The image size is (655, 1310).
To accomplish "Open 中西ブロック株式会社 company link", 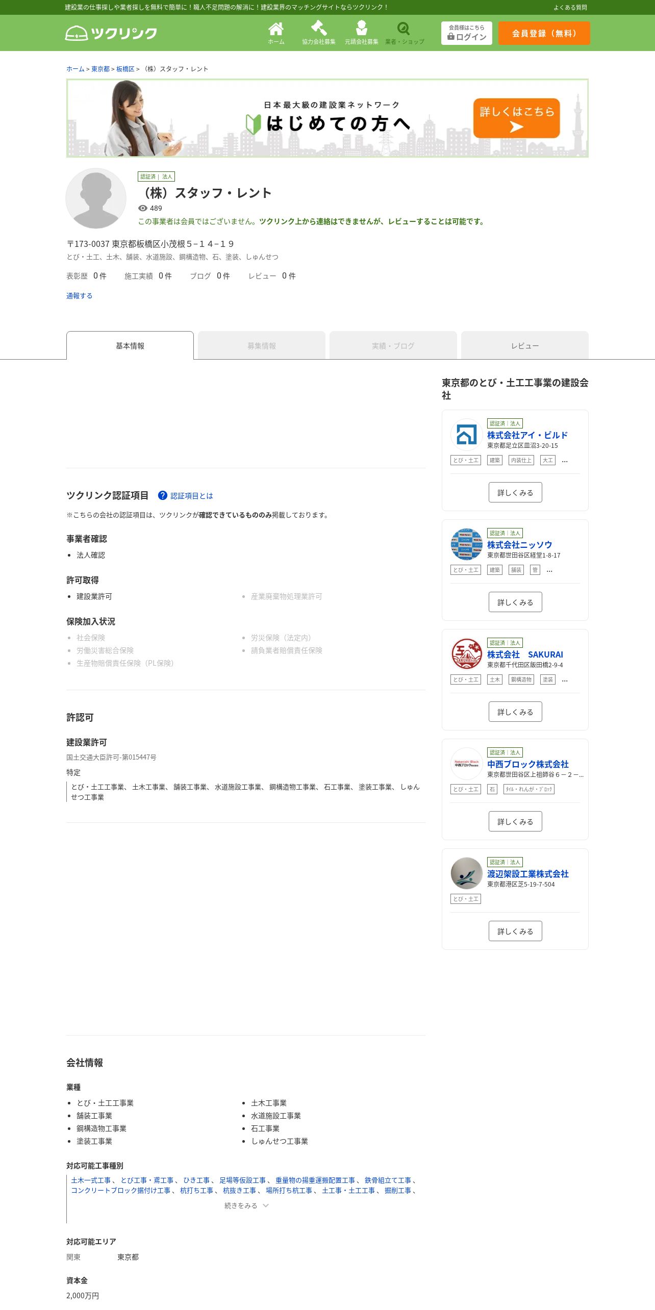I will click(528, 764).
